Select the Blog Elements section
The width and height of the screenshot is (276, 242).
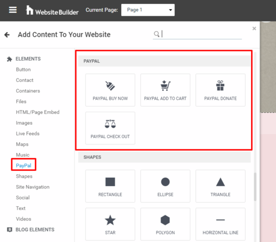[x=35, y=230]
